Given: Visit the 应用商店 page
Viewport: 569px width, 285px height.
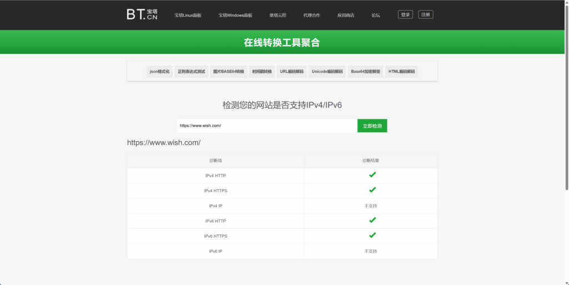Looking at the screenshot, I should click(x=346, y=15).
